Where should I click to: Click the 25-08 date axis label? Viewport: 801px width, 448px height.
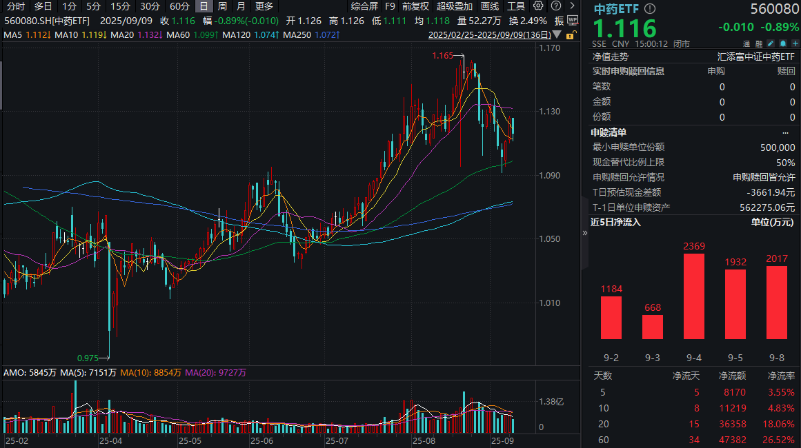(x=424, y=441)
